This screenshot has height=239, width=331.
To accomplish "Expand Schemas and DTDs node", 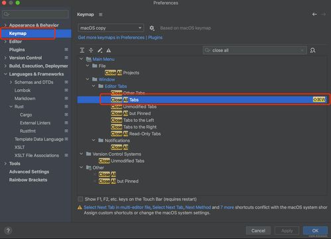I will 11,82.
